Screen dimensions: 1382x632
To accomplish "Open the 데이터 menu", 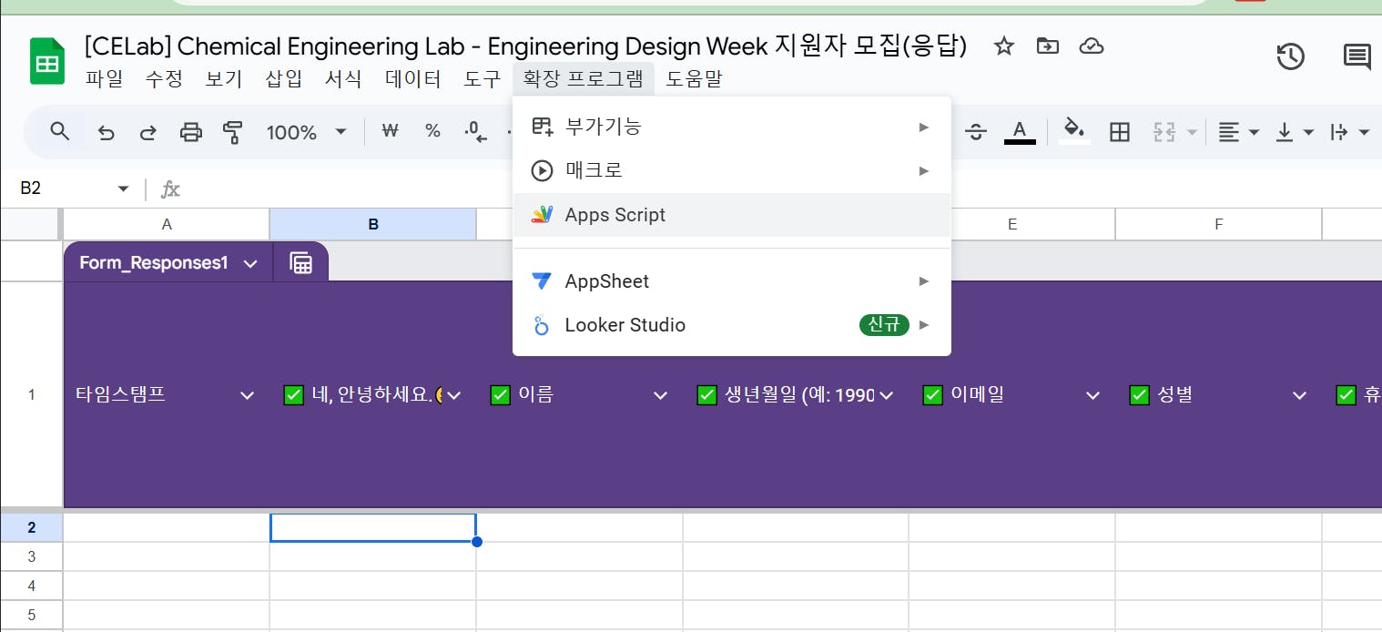I will click(413, 79).
